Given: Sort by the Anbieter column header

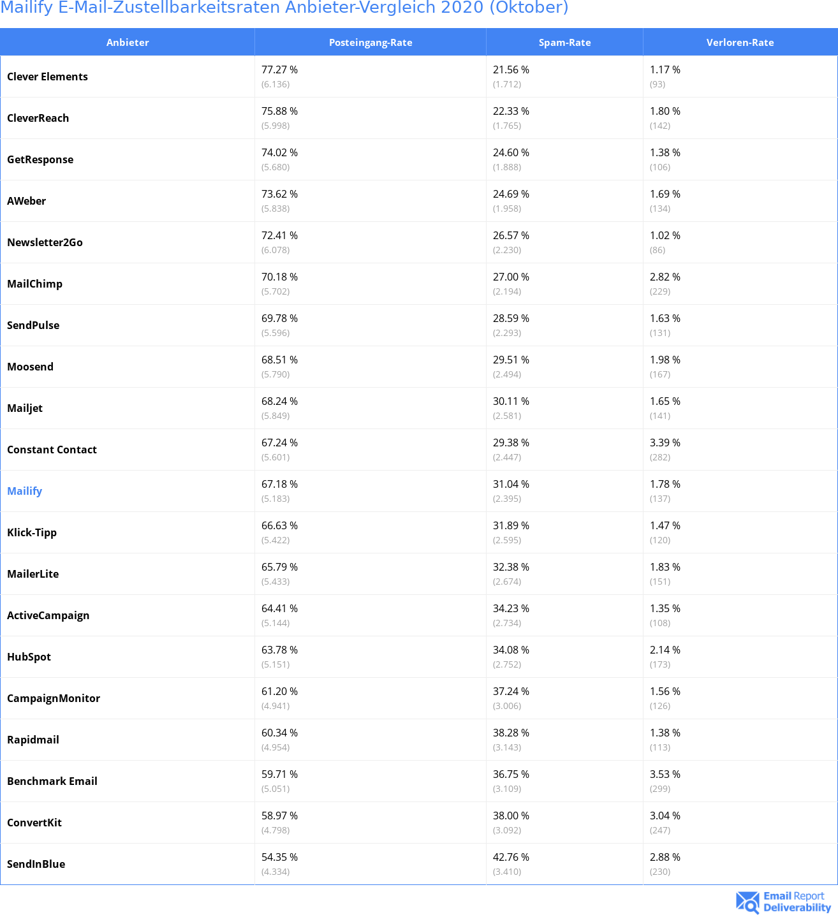Looking at the screenshot, I should (128, 42).
